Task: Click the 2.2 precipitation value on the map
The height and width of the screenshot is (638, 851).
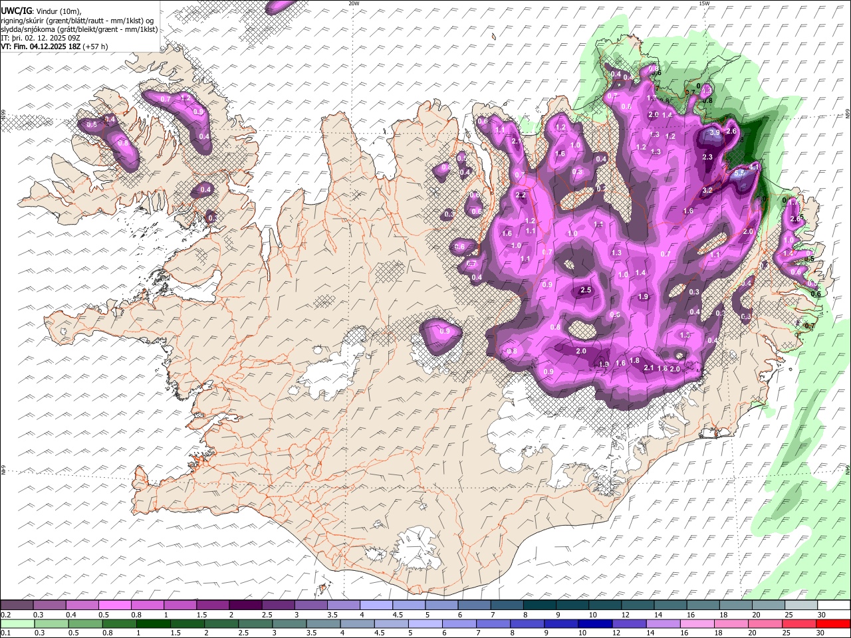Action: point(521,195)
